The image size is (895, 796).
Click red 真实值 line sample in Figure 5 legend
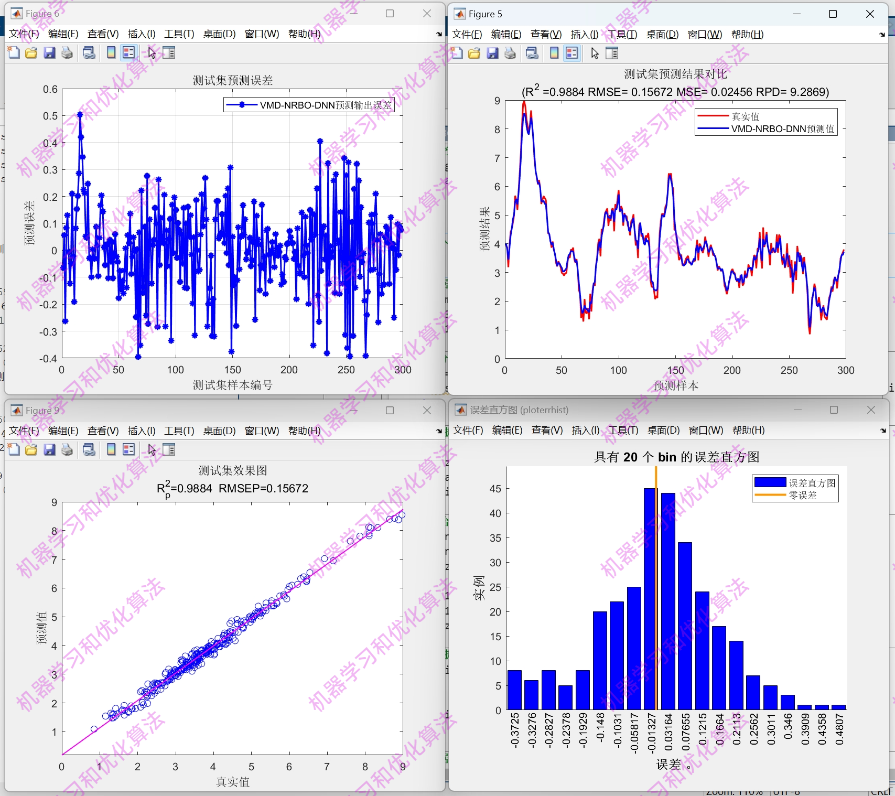pyautogui.click(x=713, y=116)
